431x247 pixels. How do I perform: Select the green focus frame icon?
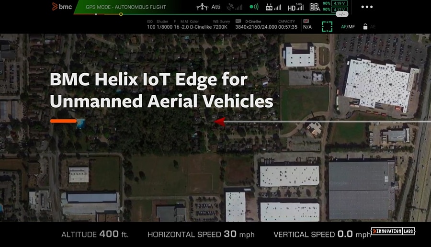(327, 27)
